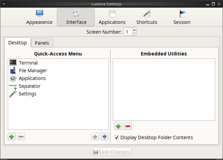223x160 pixels.
Task: Select Settings entry in Quick-Access list
Action: [x=58, y=94]
